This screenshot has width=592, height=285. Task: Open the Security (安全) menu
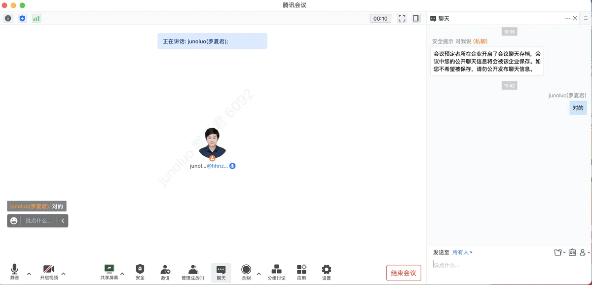140,272
